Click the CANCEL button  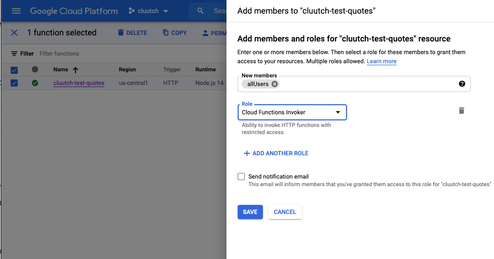click(x=285, y=212)
